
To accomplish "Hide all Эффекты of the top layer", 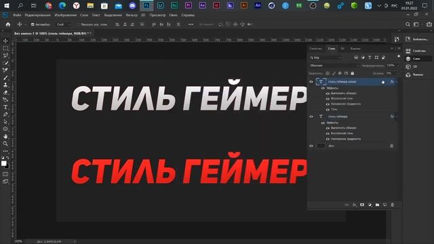I will (x=323, y=88).
